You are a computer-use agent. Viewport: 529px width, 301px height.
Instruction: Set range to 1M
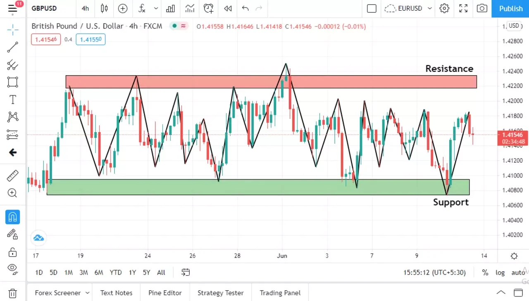click(69, 273)
